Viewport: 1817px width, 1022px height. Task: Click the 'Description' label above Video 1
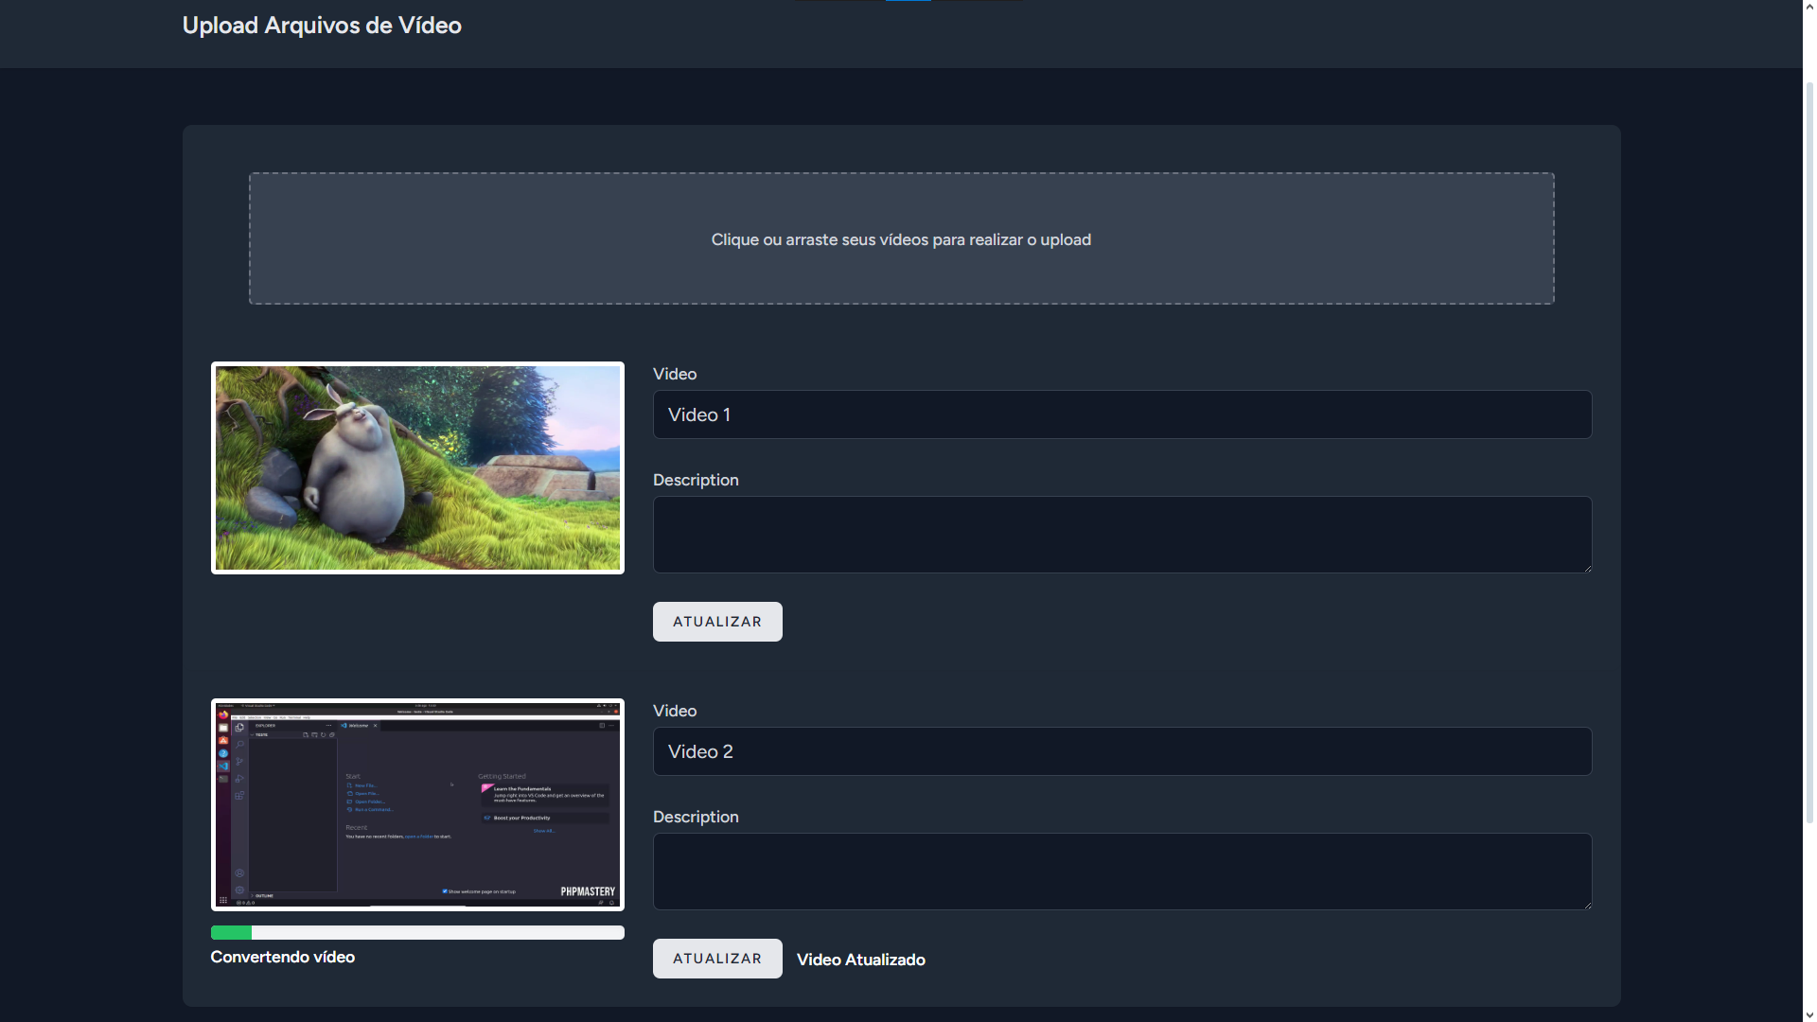(x=696, y=480)
